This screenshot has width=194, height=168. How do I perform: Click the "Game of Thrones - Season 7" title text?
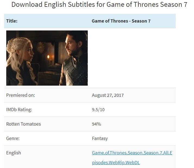click(121, 21)
